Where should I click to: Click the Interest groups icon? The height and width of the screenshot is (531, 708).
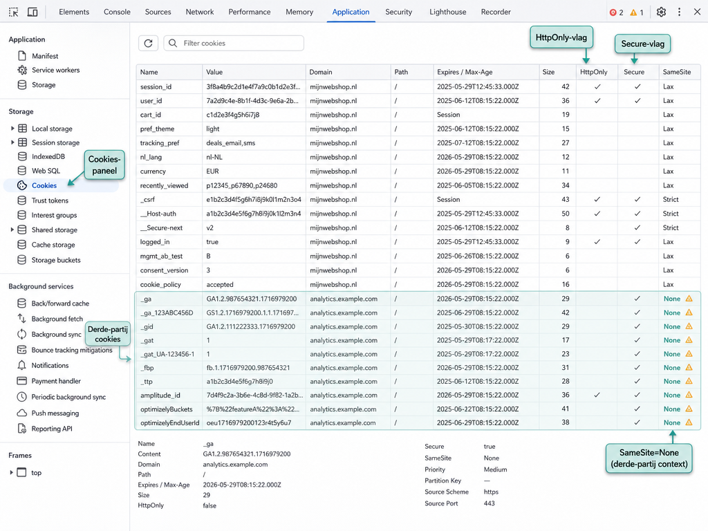22,215
